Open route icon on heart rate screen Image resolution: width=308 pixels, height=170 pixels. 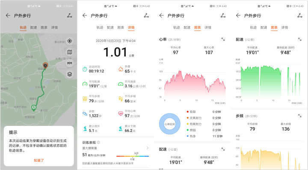(223, 15)
